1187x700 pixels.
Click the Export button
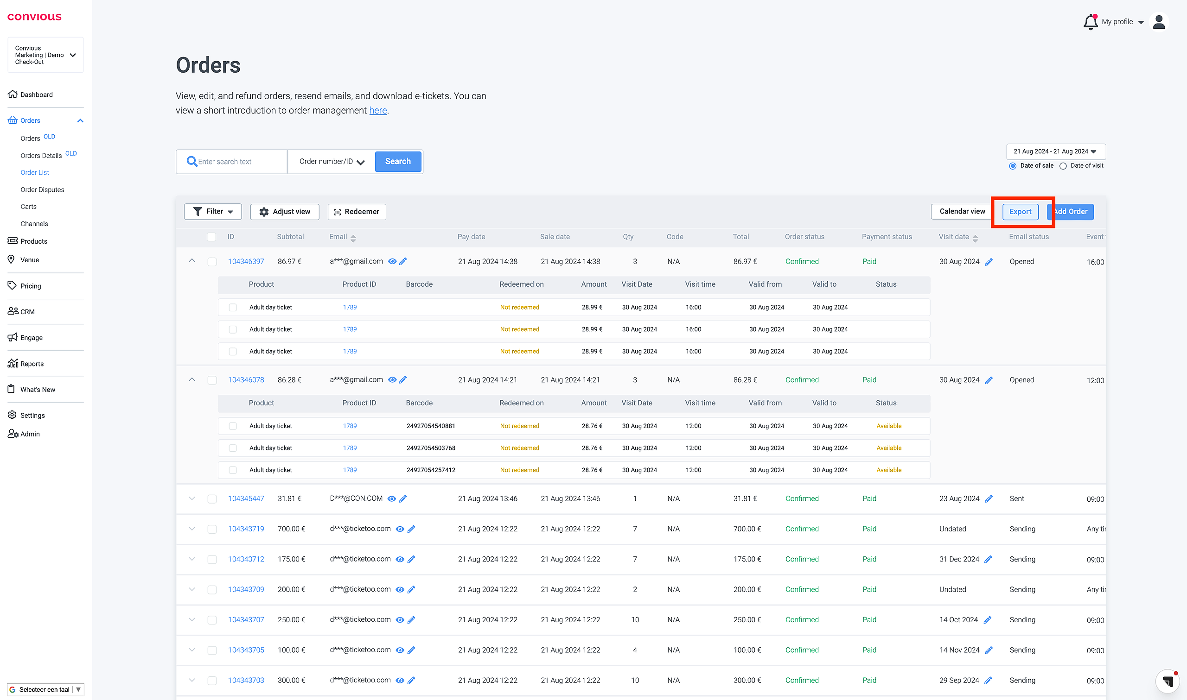tap(1020, 212)
